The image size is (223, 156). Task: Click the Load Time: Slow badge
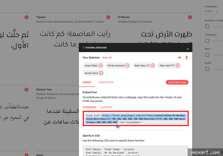[x=177, y=82]
